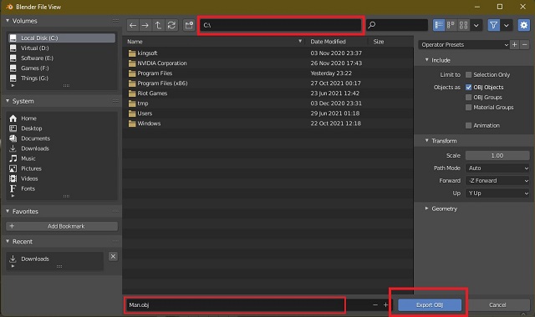Screen dimensions: 535x317
Task: Uncheck OBJ Objects checkbox
Action: [x=468, y=87]
